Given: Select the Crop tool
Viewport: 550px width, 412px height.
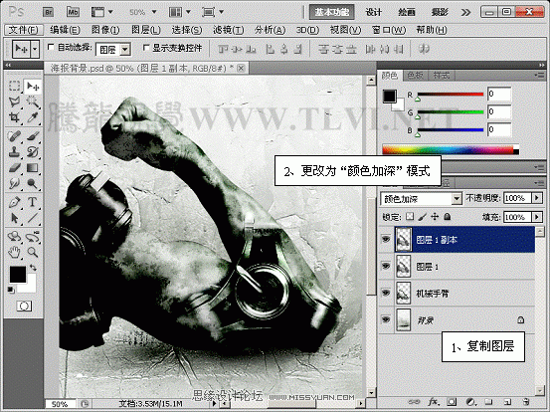Looking at the screenshot, I should [14, 117].
